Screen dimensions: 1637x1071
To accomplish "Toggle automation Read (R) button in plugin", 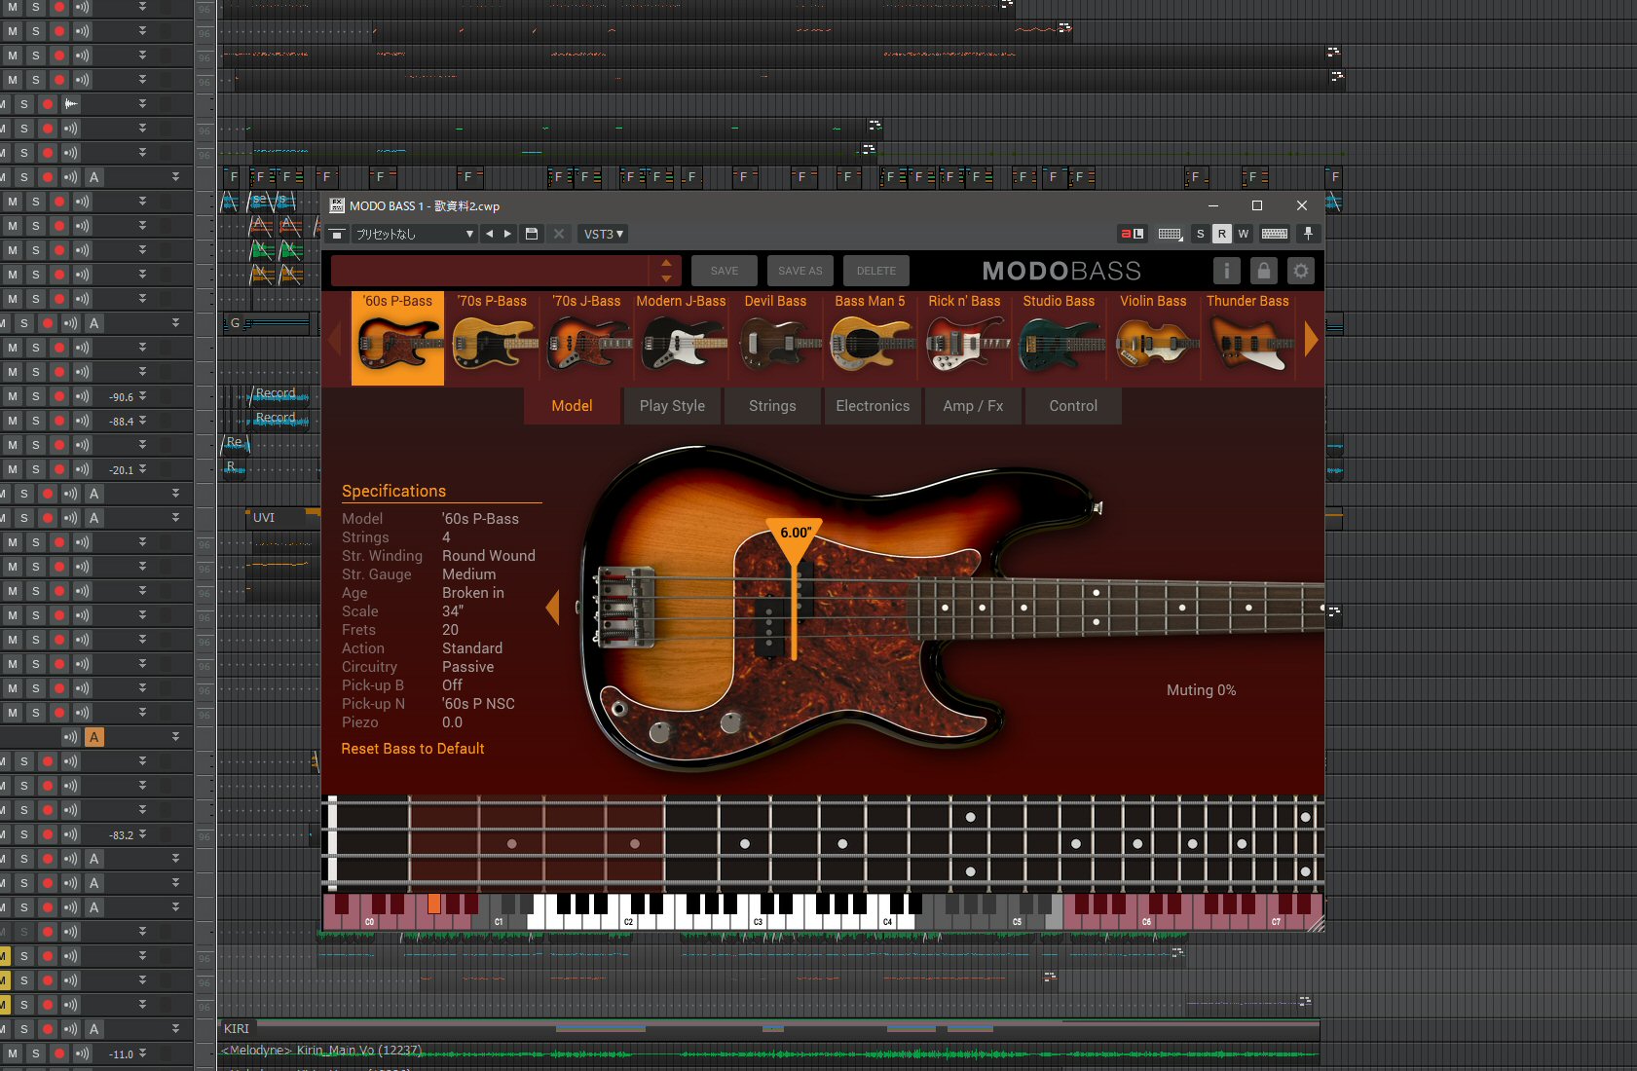I will pyautogui.click(x=1221, y=234).
